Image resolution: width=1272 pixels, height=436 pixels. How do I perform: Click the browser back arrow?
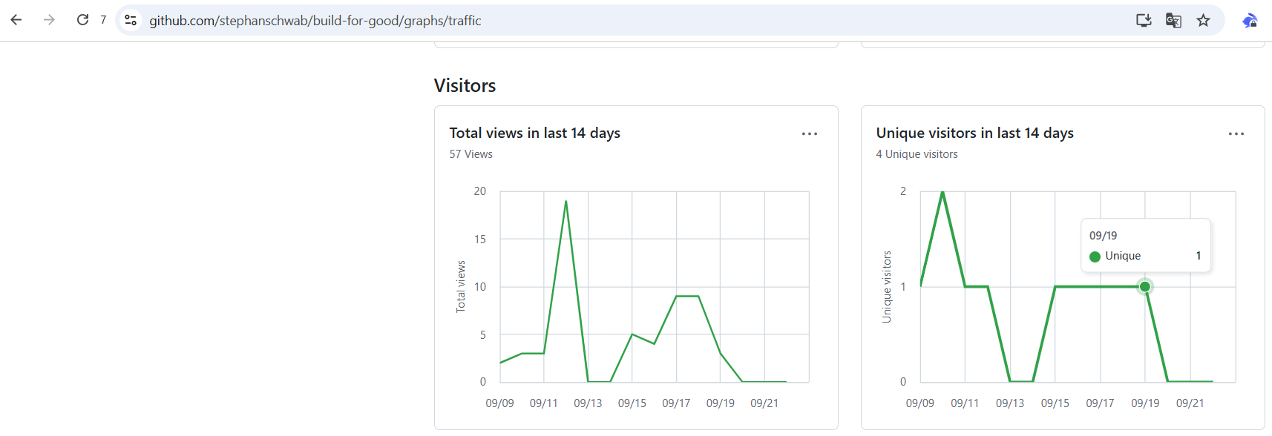[16, 20]
